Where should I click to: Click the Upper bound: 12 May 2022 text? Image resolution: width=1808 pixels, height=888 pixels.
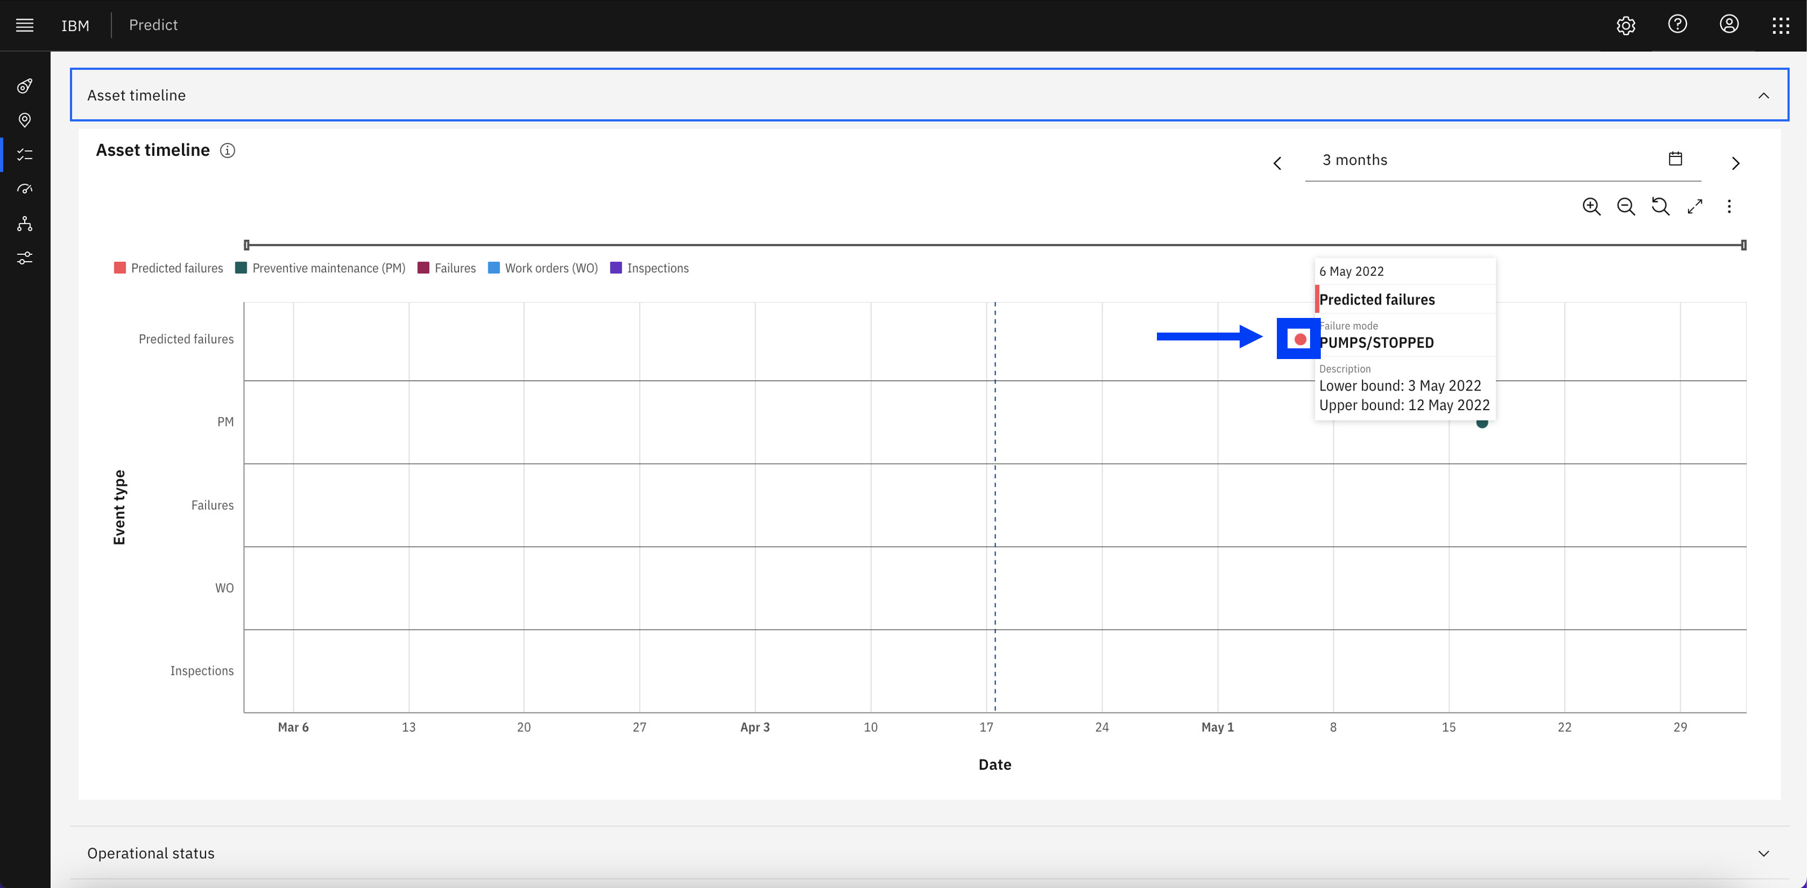click(x=1404, y=405)
